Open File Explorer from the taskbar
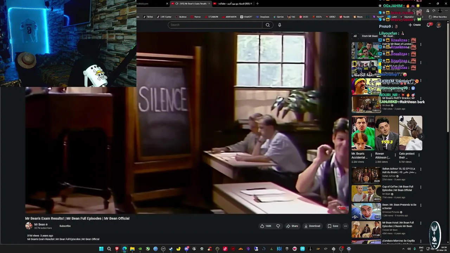The image size is (450, 253). click(x=132, y=249)
